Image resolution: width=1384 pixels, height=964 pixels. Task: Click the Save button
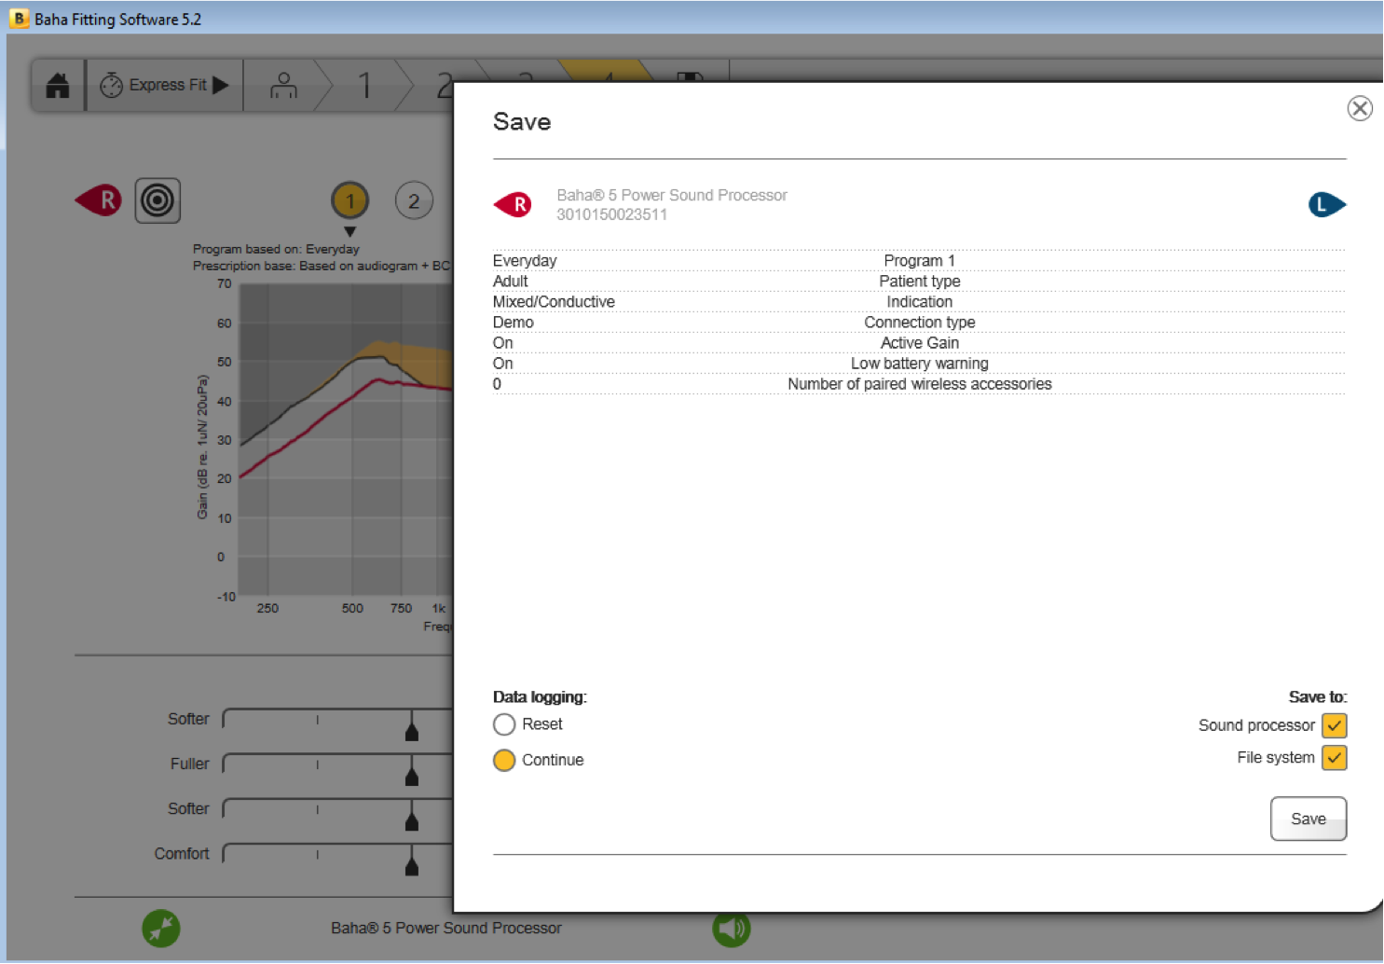tap(1309, 819)
